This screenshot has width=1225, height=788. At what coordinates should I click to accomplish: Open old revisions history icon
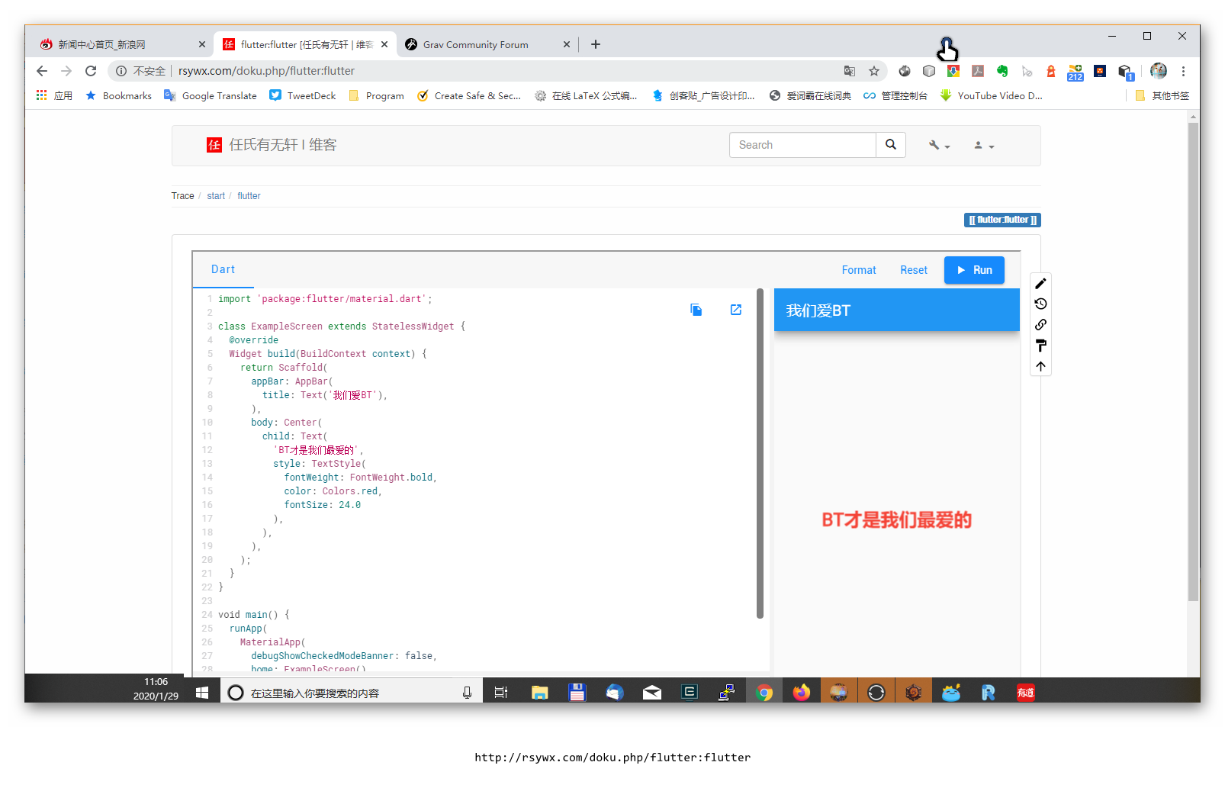coord(1040,304)
